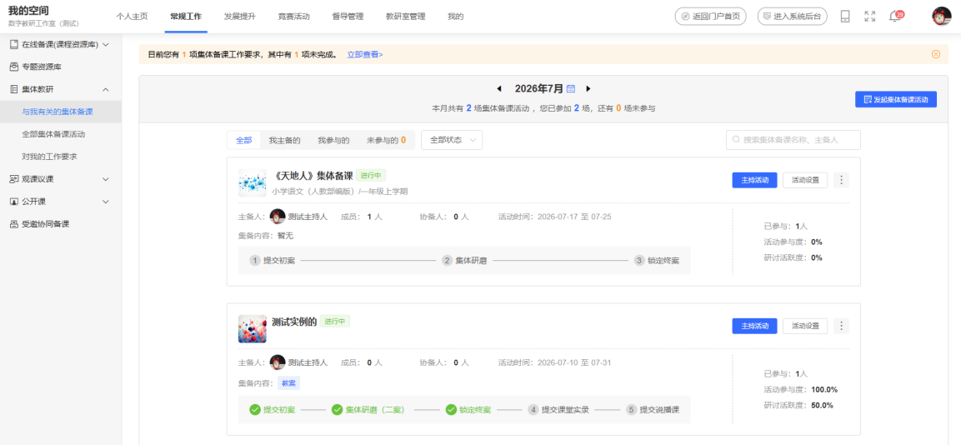This screenshot has width=961, height=445.
Task: Click step 3 锁定终案 in 《天地人》 card
Action: point(657,261)
